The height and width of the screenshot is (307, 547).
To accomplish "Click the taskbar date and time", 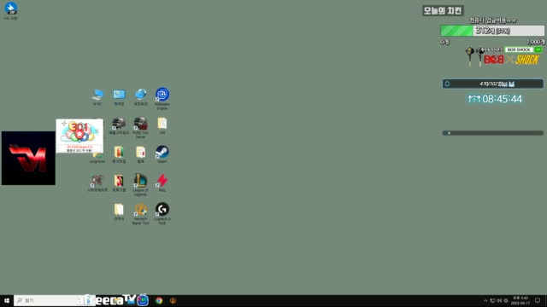I will click(x=520, y=300).
